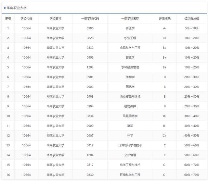Screen dimensions: 208x181
Task: Click subject code 0909
Action: [90, 126]
